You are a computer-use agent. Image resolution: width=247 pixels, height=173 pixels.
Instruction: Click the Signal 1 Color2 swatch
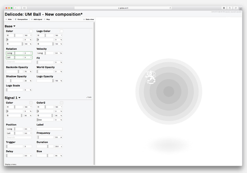point(61,103)
